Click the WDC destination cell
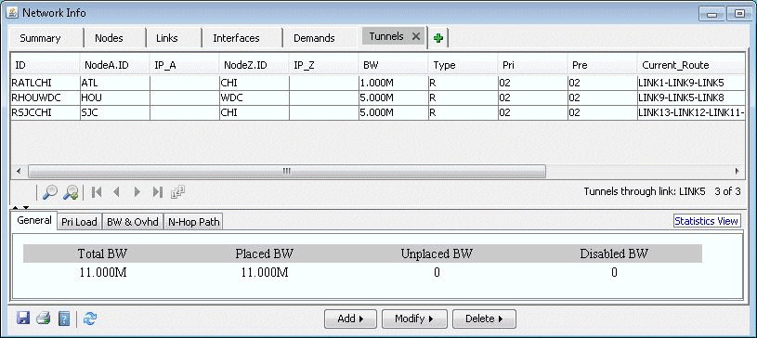 tap(254, 97)
